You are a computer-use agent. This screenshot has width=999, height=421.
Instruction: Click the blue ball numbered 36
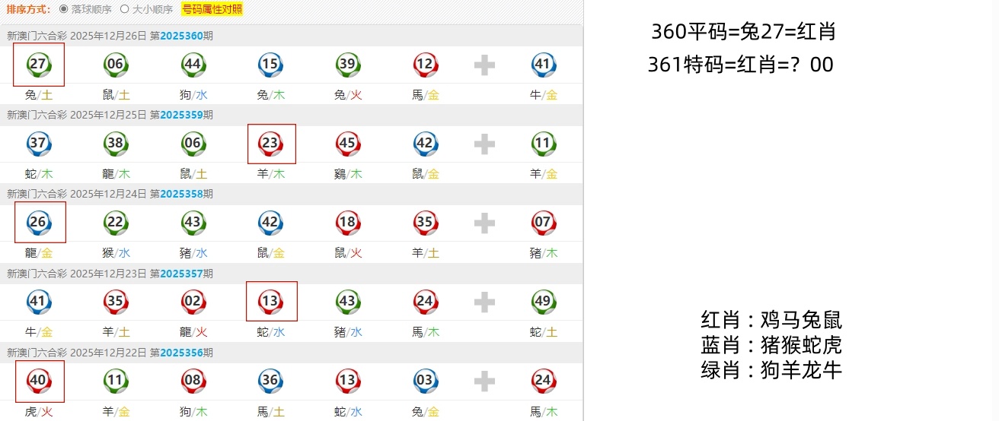point(270,381)
